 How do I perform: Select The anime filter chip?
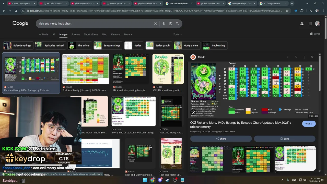coord(80,45)
